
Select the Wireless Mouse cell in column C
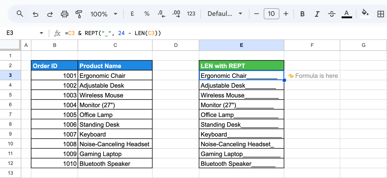115,95
